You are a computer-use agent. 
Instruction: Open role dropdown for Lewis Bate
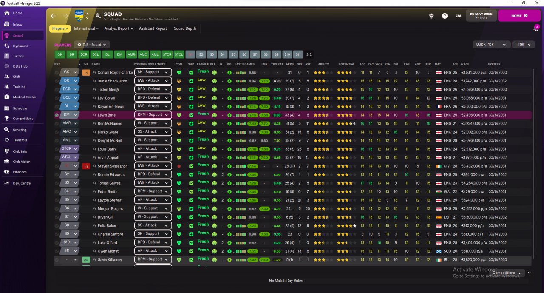[x=153, y=115]
